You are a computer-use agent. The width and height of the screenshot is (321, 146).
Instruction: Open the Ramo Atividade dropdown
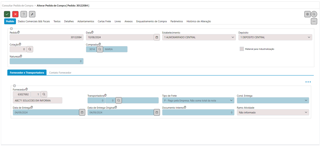[273, 112]
